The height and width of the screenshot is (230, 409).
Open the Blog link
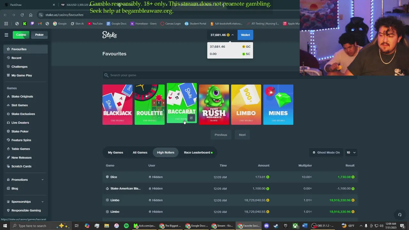(26, 188)
